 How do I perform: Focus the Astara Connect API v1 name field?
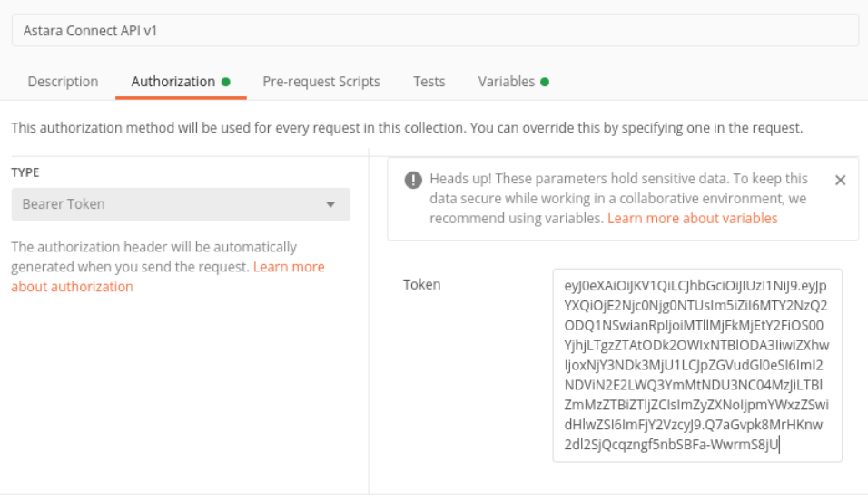click(x=434, y=30)
